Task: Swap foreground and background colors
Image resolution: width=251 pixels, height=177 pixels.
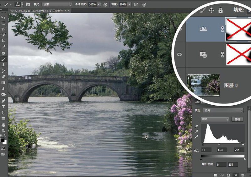Action: (5, 136)
